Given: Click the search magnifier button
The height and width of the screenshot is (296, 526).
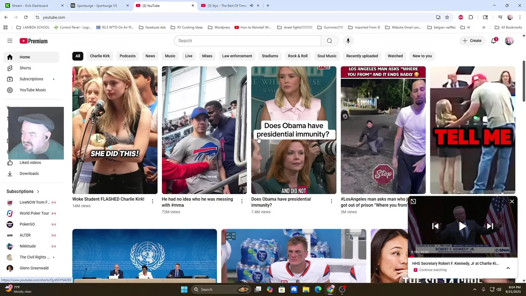Looking at the screenshot, I should pyautogui.click(x=330, y=41).
